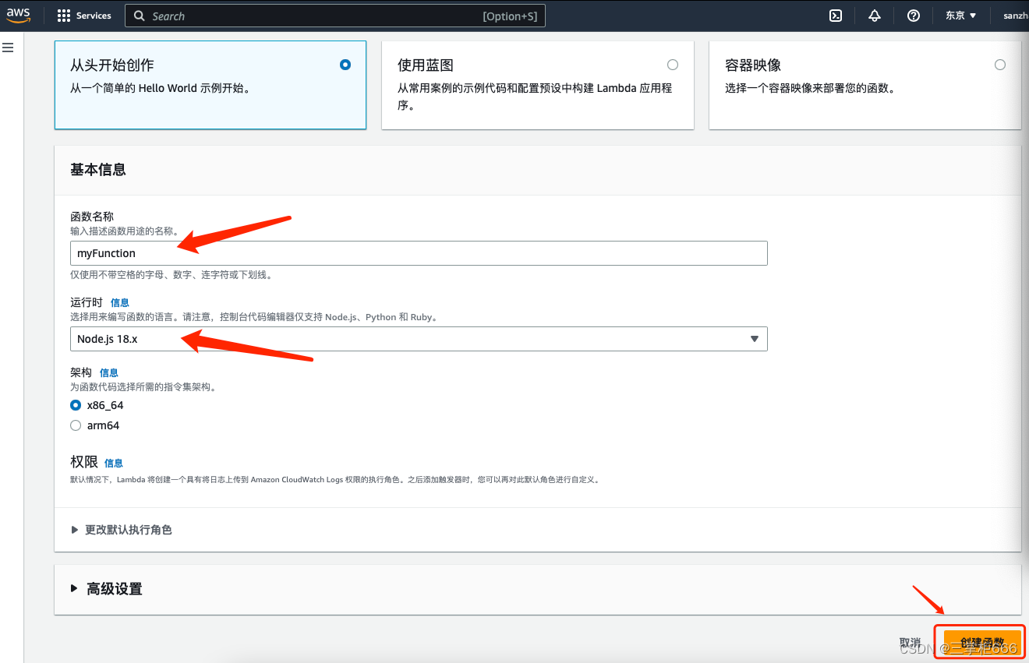Select the x86_64 architecture
Screen dimensions: 1029x663
pyautogui.click(x=76, y=405)
